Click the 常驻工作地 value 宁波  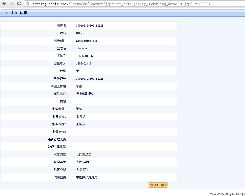point(79,86)
